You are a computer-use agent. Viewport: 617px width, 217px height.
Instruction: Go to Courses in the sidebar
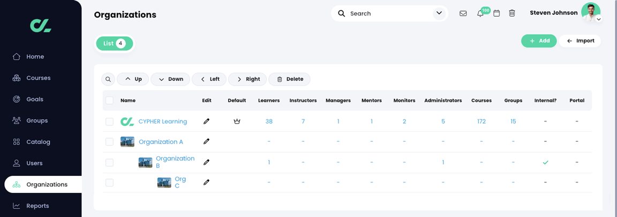(38, 78)
